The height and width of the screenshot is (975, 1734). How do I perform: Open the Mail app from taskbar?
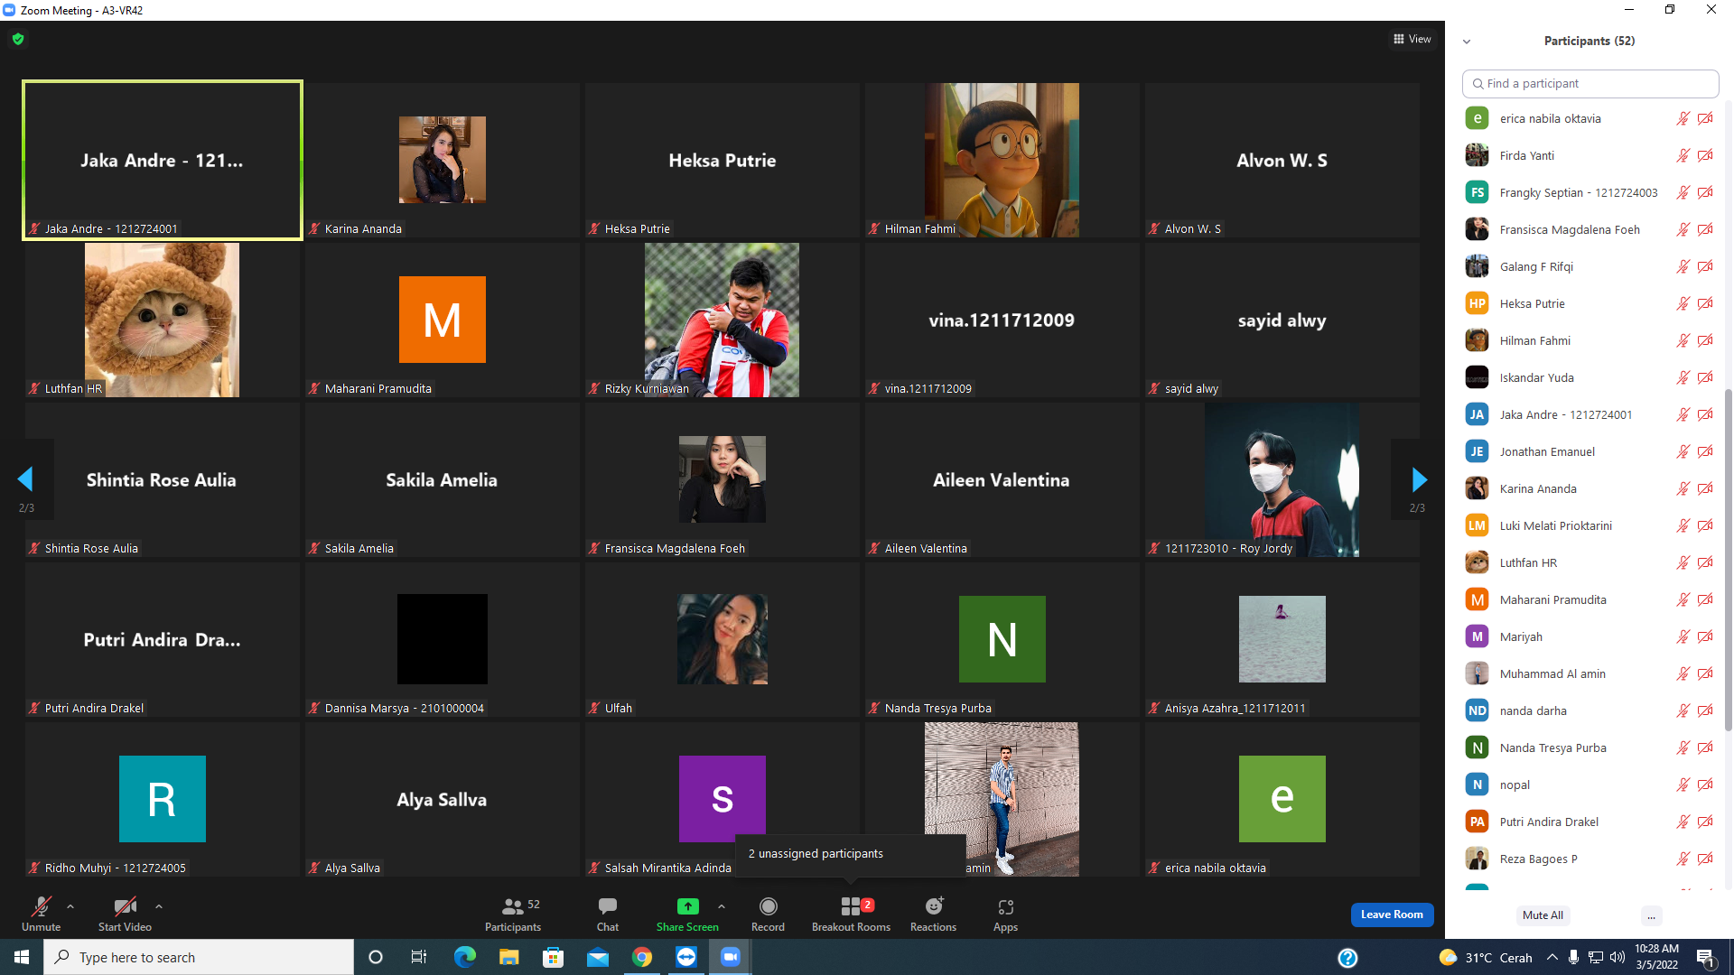tap(598, 957)
